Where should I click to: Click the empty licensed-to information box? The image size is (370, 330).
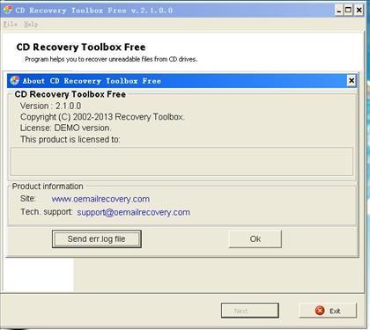182,162
